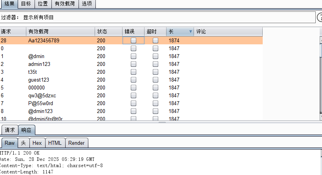Sort results by the 状态 column header
322x175 pixels.
[x=108, y=31]
